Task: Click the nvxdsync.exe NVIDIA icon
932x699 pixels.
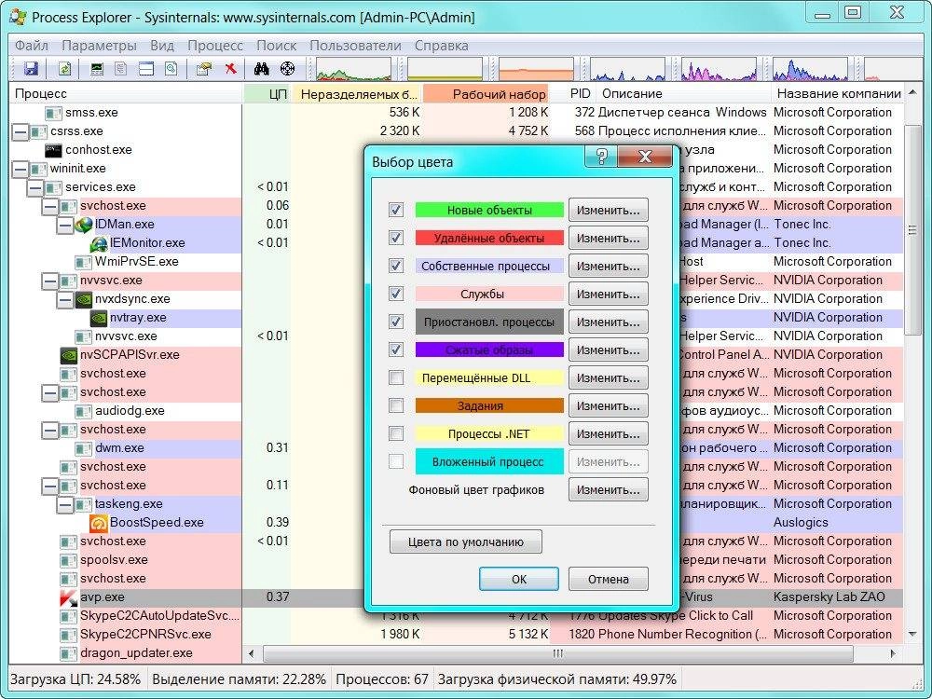Action: point(84,299)
